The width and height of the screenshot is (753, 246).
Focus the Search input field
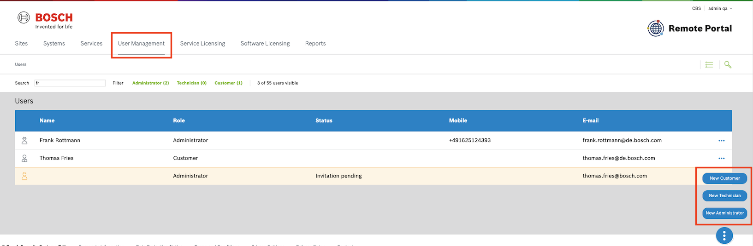pyautogui.click(x=70, y=83)
